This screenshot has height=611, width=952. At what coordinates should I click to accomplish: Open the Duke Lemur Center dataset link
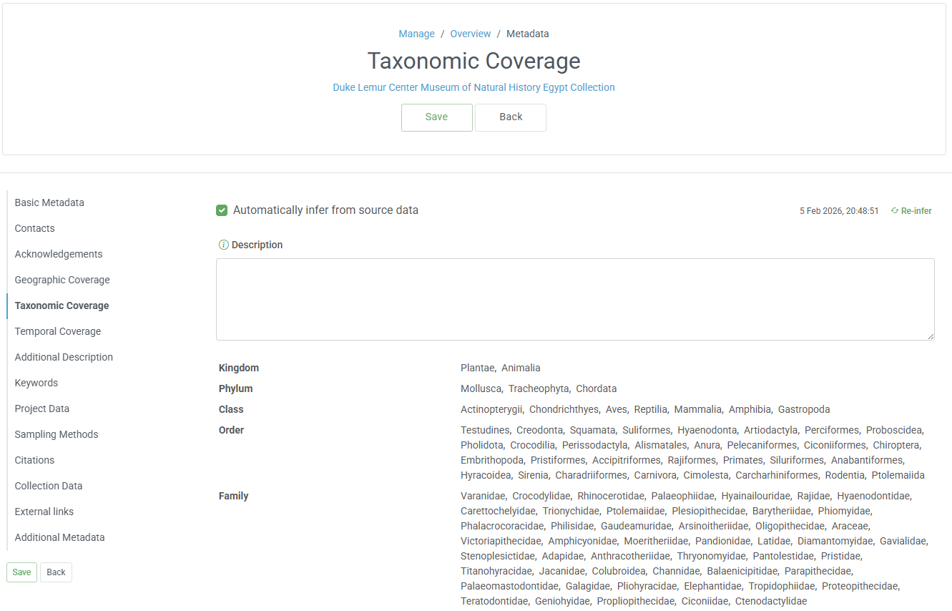(x=473, y=87)
